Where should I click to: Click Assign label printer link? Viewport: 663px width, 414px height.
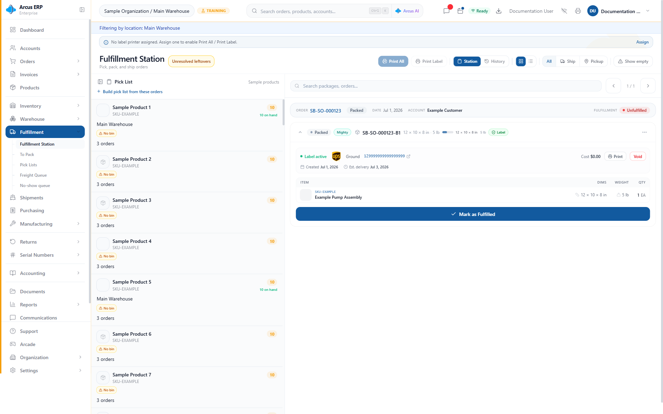[642, 42]
